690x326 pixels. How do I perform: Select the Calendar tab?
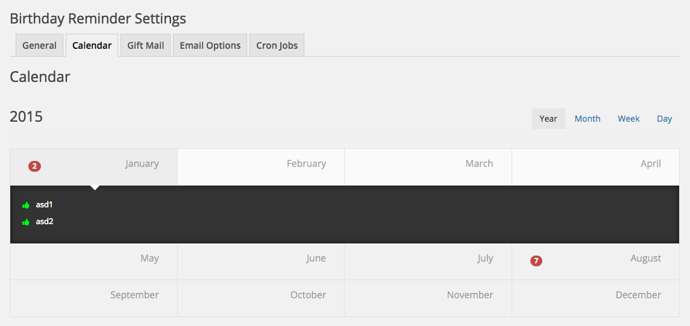pyautogui.click(x=92, y=46)
